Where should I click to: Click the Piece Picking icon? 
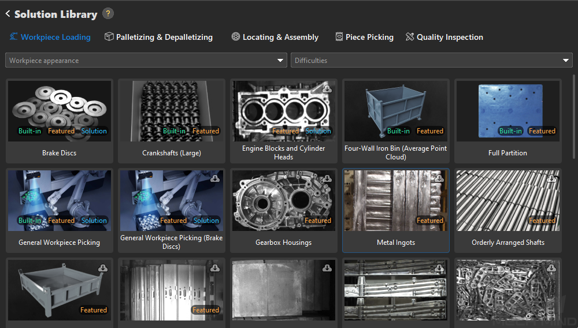click(339, 37)
